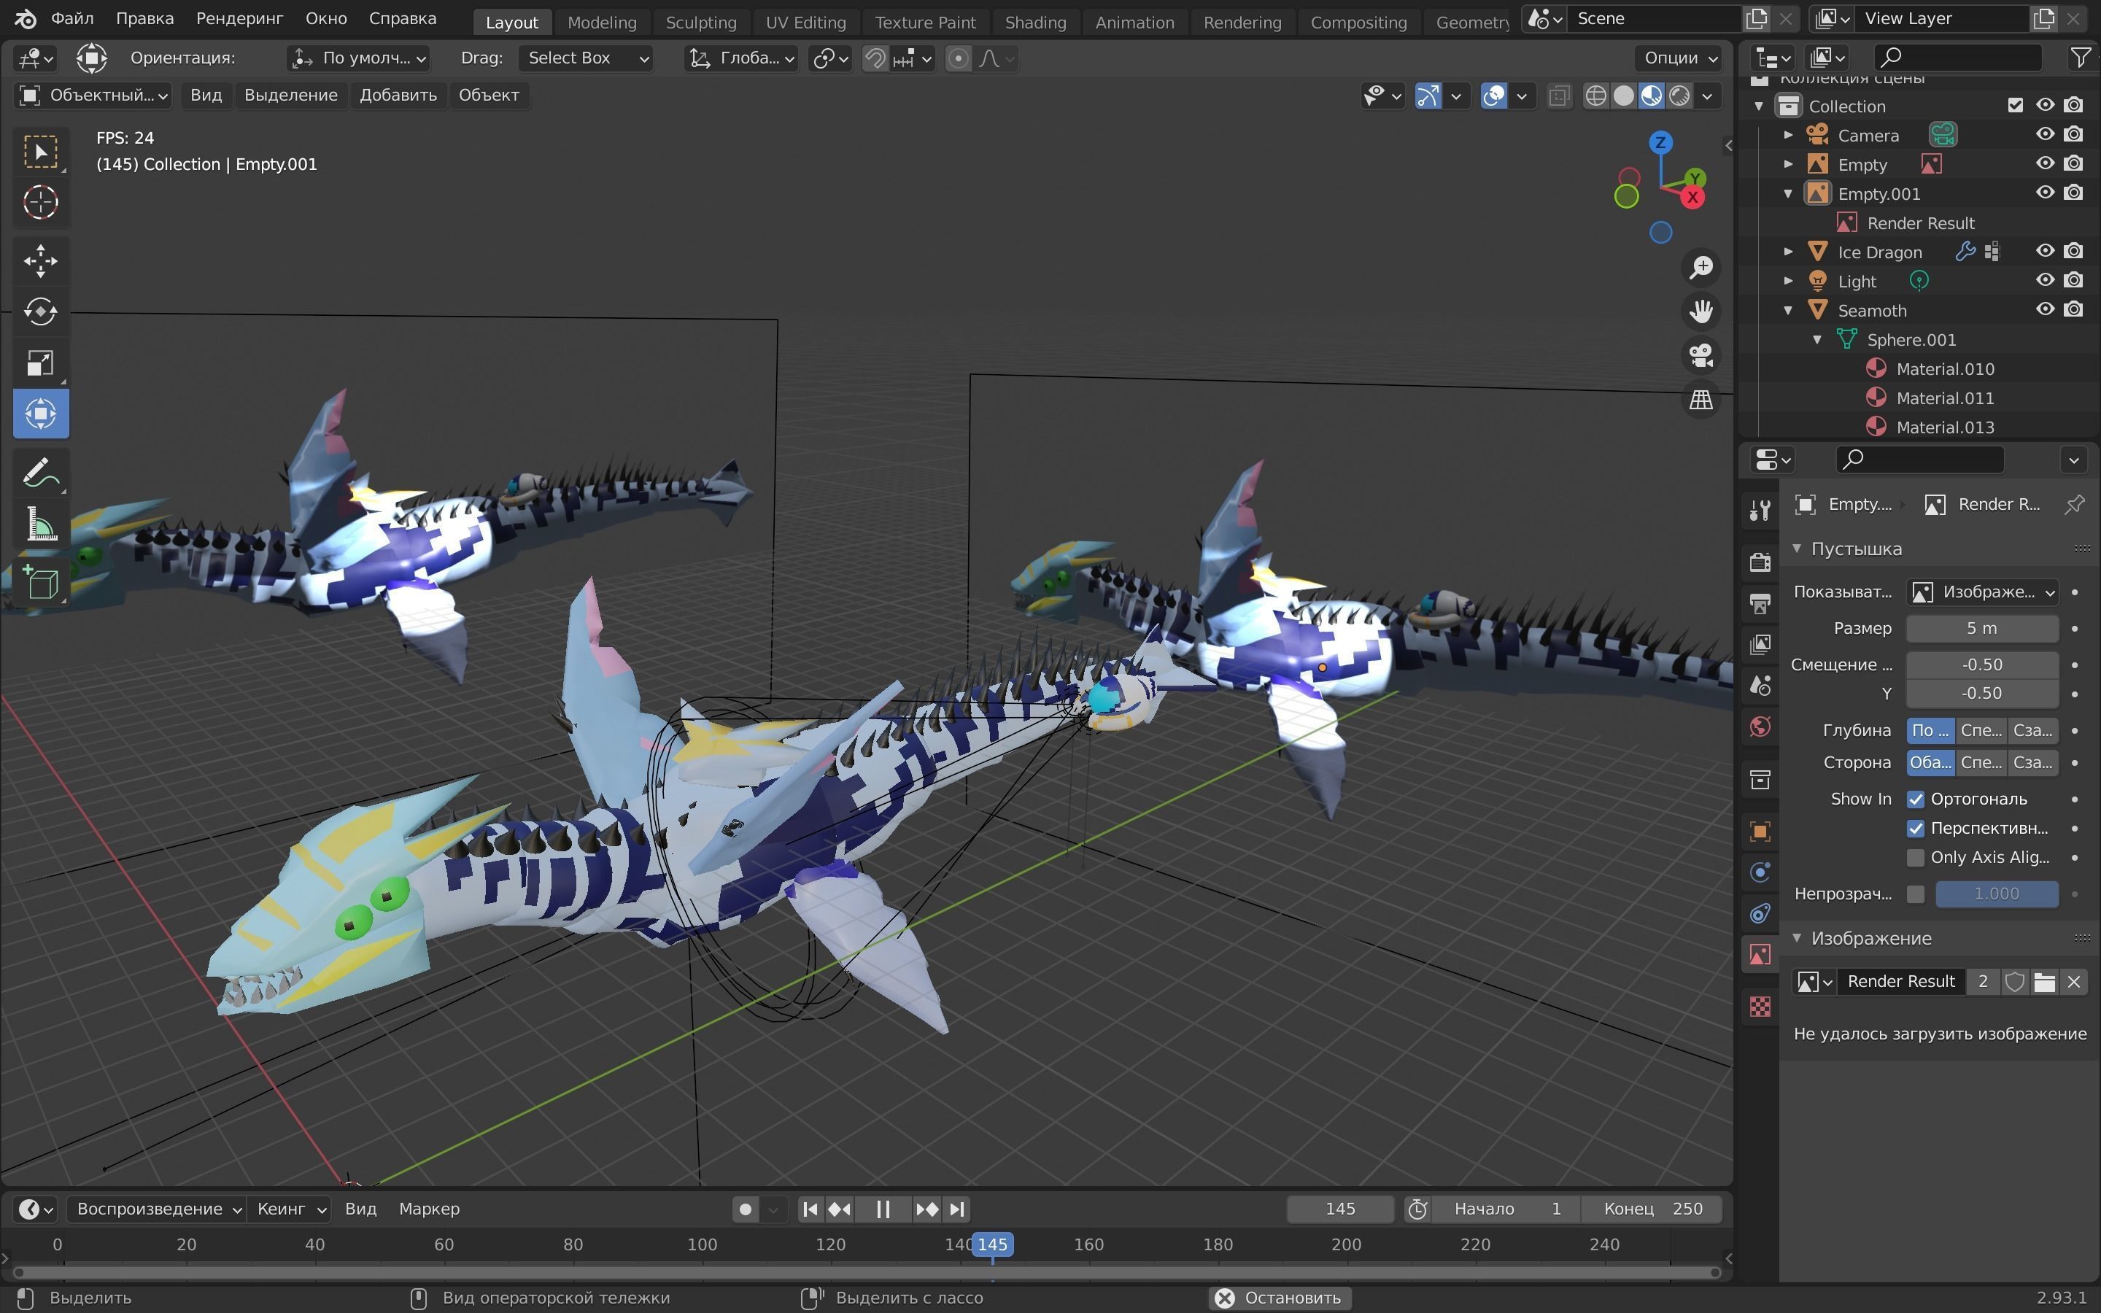This screenshot has width=2101, height=1313.
Task: Open the Select Box drag dropdown
Action: pyautogui.click(x=587, y=58)
